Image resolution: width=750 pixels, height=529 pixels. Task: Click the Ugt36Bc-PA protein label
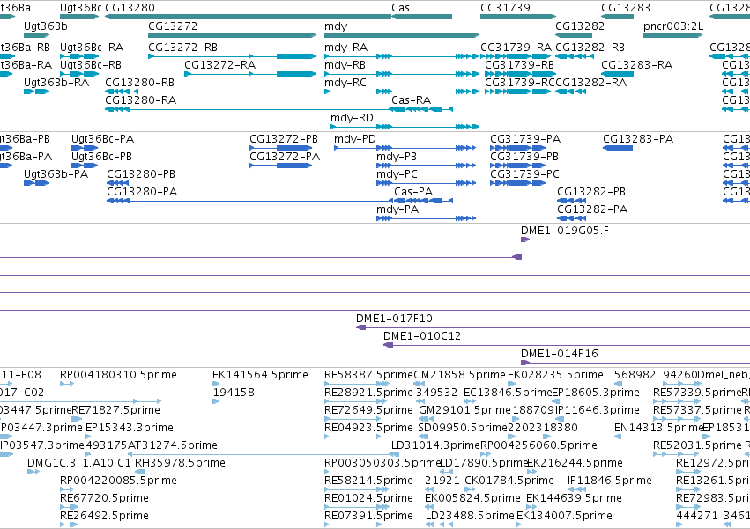coord(102,139)
